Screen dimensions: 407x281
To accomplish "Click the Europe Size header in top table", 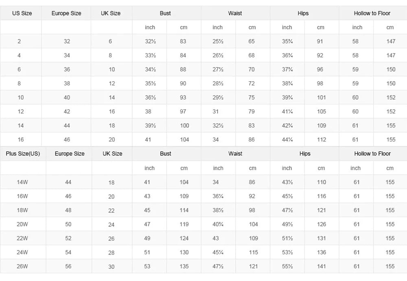I will coord(66,13).
